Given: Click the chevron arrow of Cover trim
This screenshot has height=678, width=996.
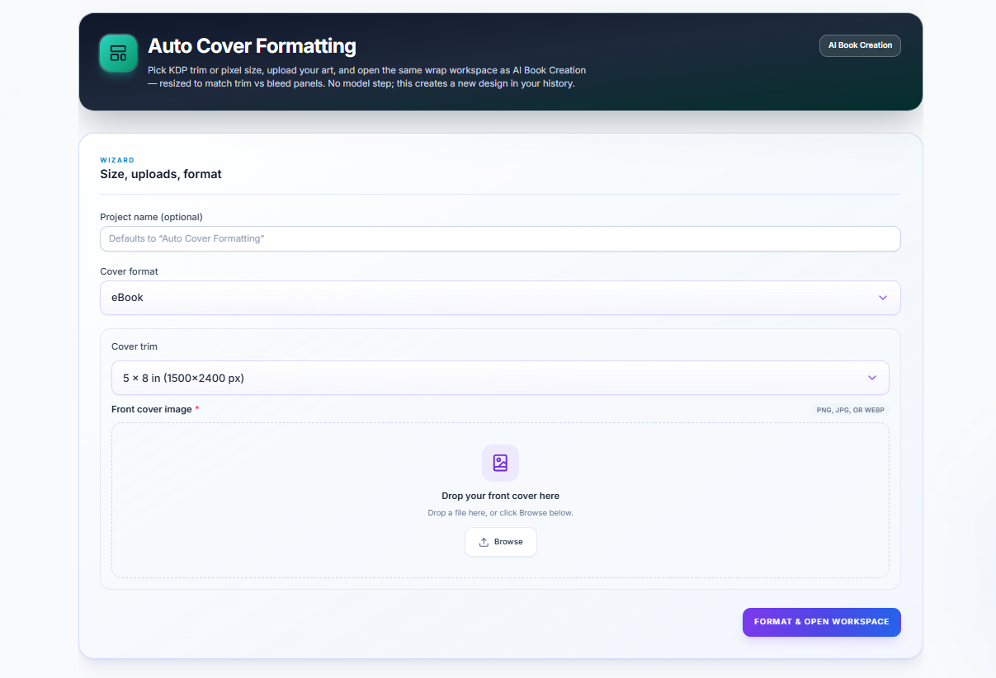Looking at the screenshot, I should pos(872,378).
